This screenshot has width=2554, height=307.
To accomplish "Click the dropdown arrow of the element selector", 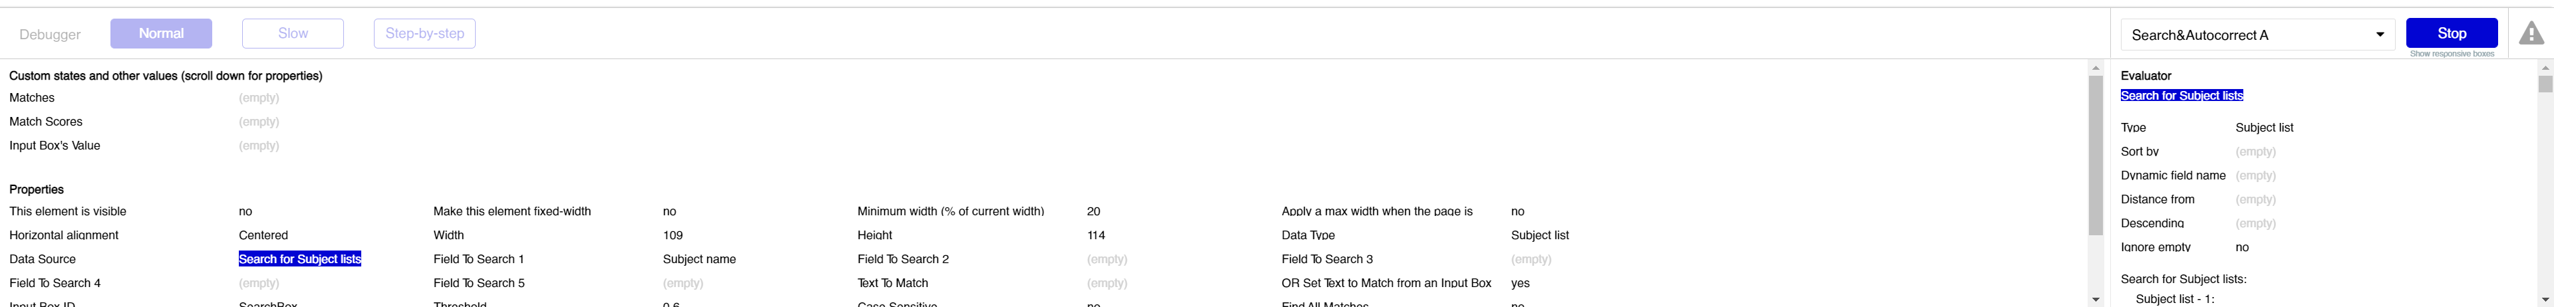I will (x=2380, y=35).
